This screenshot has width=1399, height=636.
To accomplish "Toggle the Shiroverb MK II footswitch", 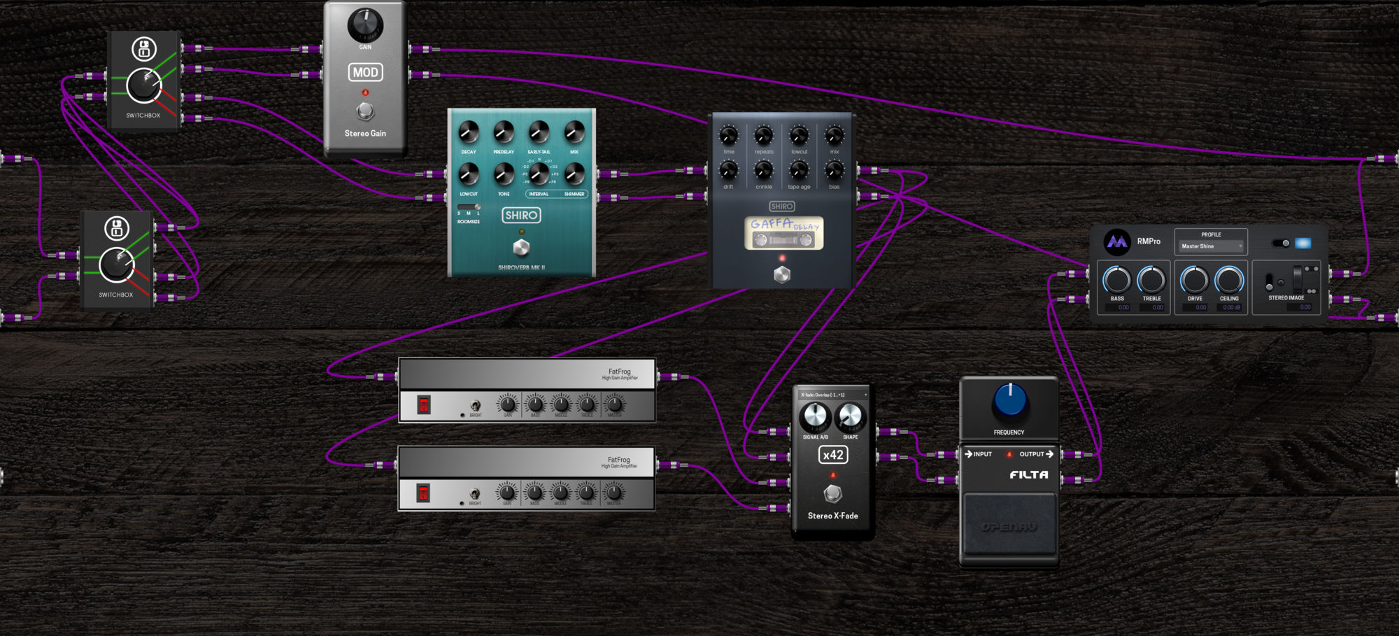I will (521, 248).
